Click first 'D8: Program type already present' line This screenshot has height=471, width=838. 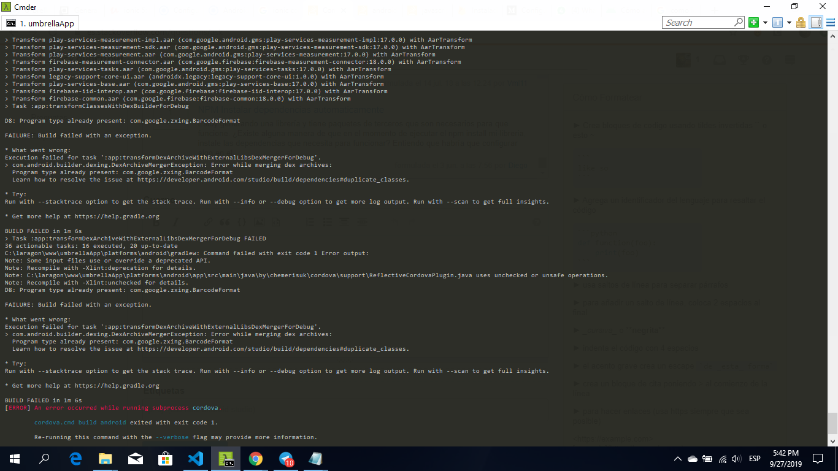[123, 121]
